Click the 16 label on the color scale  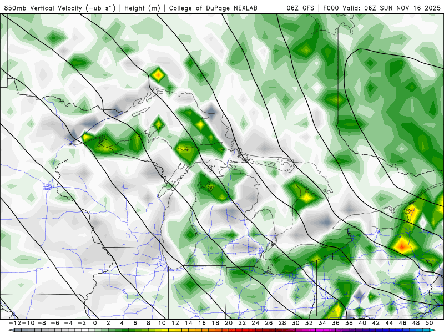coord(202,323)
